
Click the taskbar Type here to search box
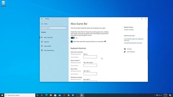(20, 95)
